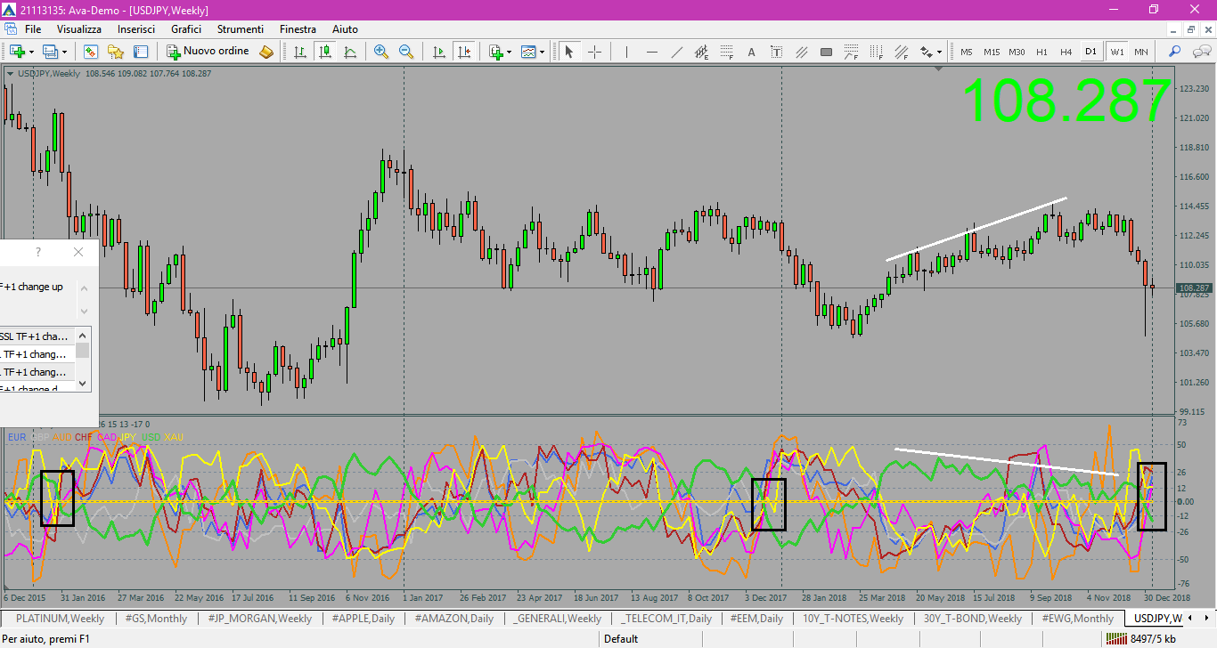Toggle chart auto scroll
Image resolution: width=1217 pixels, height=648 pixels.
(x=438, y=52)
